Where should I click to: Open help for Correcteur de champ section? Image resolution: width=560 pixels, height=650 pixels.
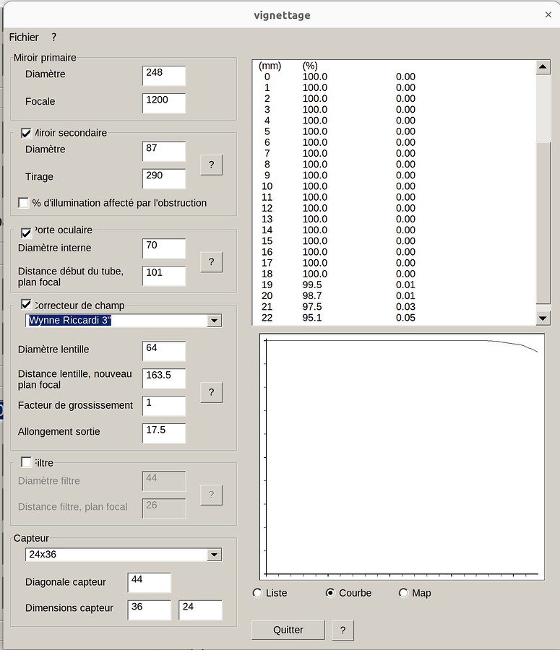211,392
